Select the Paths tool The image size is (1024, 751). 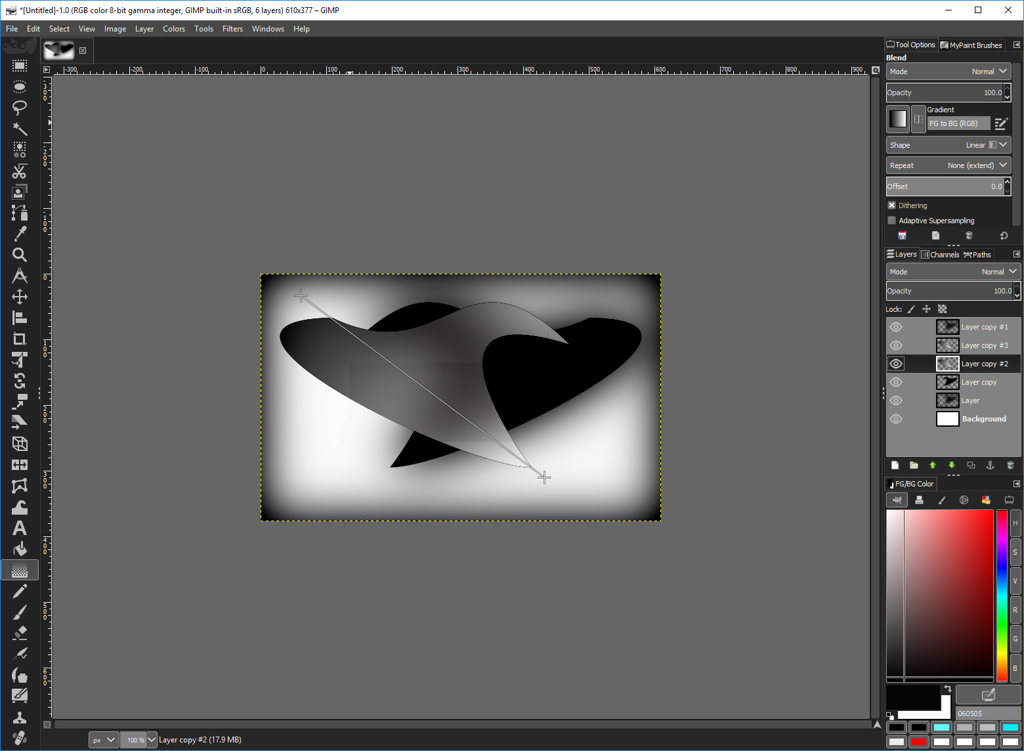(20, 213)
